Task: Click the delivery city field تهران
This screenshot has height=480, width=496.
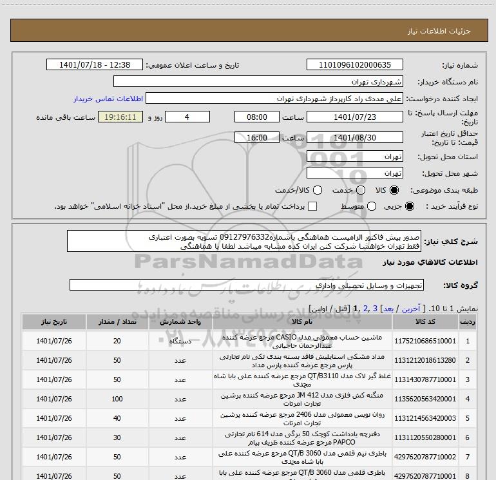Action: (354, 173)
